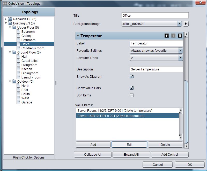The image size is (207, 171).
Task: Click the Add Control button
Action: 170,155
